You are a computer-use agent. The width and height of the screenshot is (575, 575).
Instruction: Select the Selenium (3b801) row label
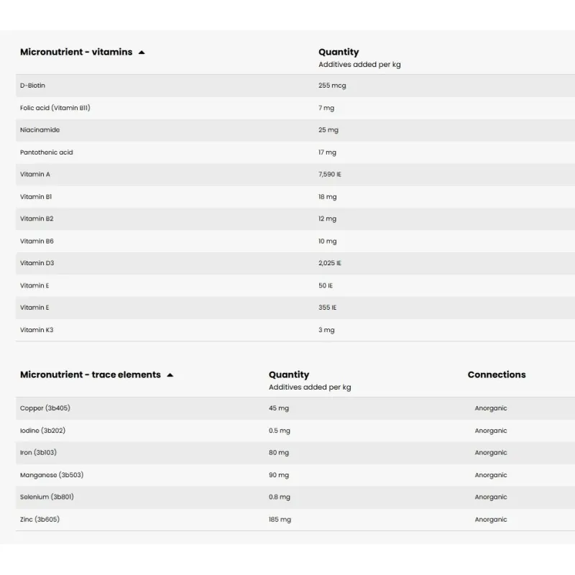point(47,497)
